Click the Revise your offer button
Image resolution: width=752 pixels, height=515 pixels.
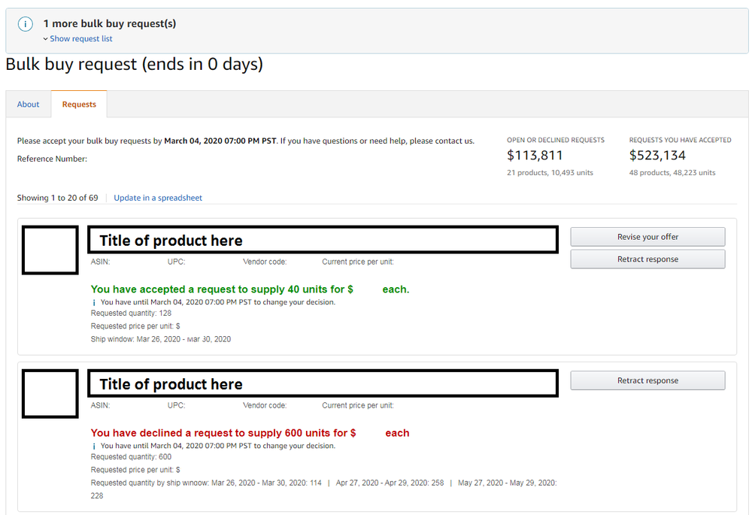point(647,236)
